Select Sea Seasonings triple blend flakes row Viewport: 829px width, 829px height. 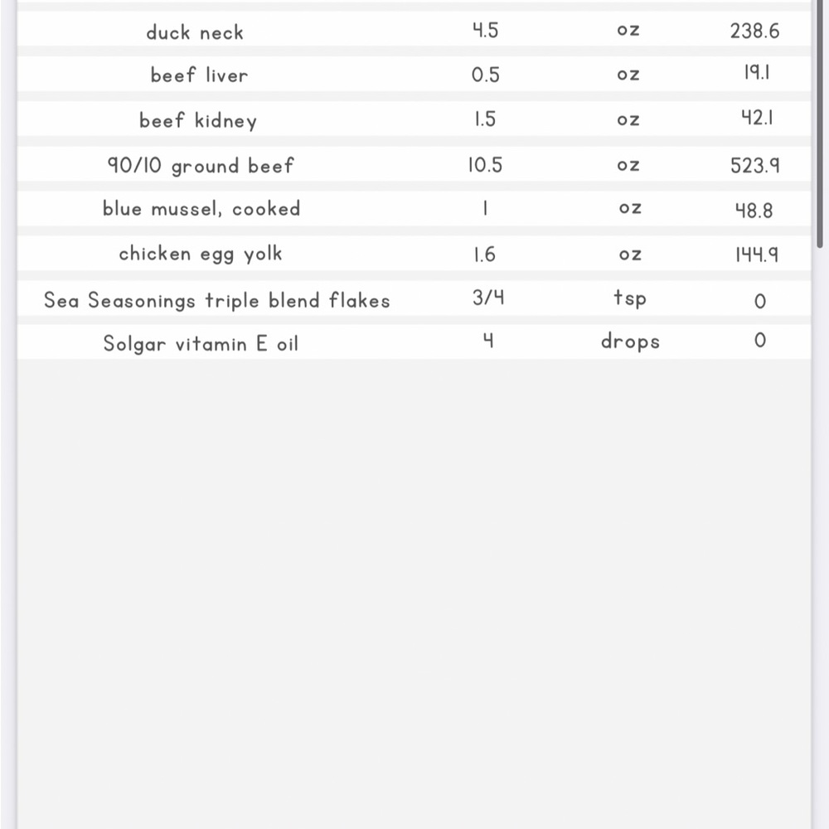click(x=414, y=299)
